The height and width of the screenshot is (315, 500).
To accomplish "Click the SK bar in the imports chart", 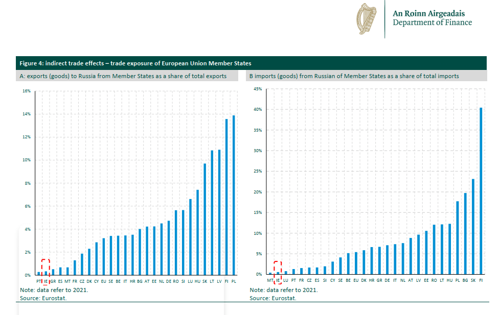I will pyautogui.click(x=473, y=227).
